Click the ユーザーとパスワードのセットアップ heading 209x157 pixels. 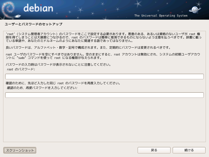pos(33,24)
